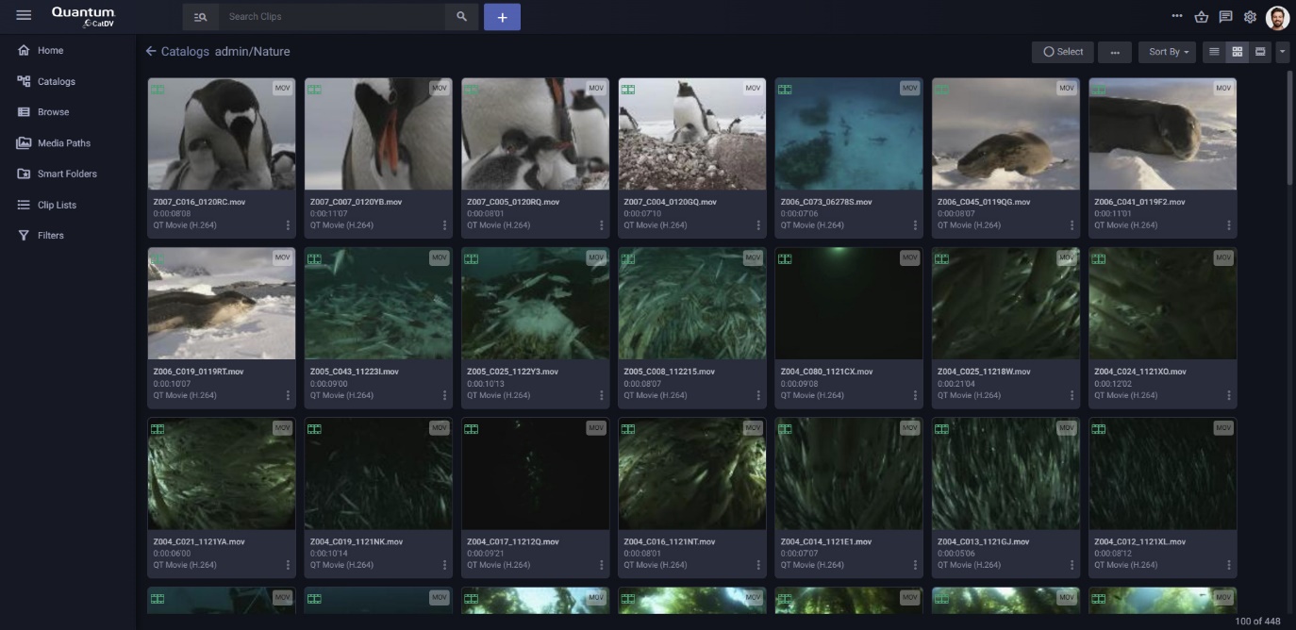Click the Z006_C045_0119QG.mov file name
This screenshot has height=630, width=1296.
[x=984, y=202]
